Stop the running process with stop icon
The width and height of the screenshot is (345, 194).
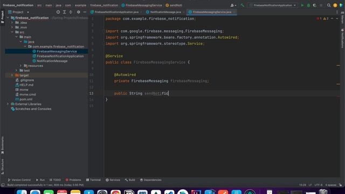321,5
